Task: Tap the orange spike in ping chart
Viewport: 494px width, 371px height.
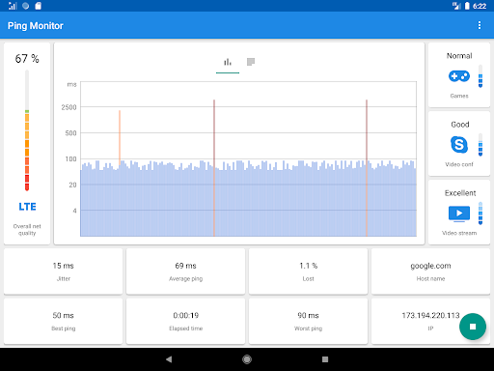Action: click(120, 137)
